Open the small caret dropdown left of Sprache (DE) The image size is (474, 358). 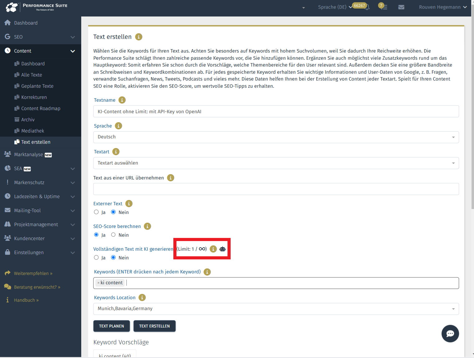click(303, 7)
